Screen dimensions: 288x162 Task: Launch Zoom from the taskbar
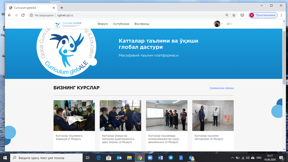tap(150, 158)
